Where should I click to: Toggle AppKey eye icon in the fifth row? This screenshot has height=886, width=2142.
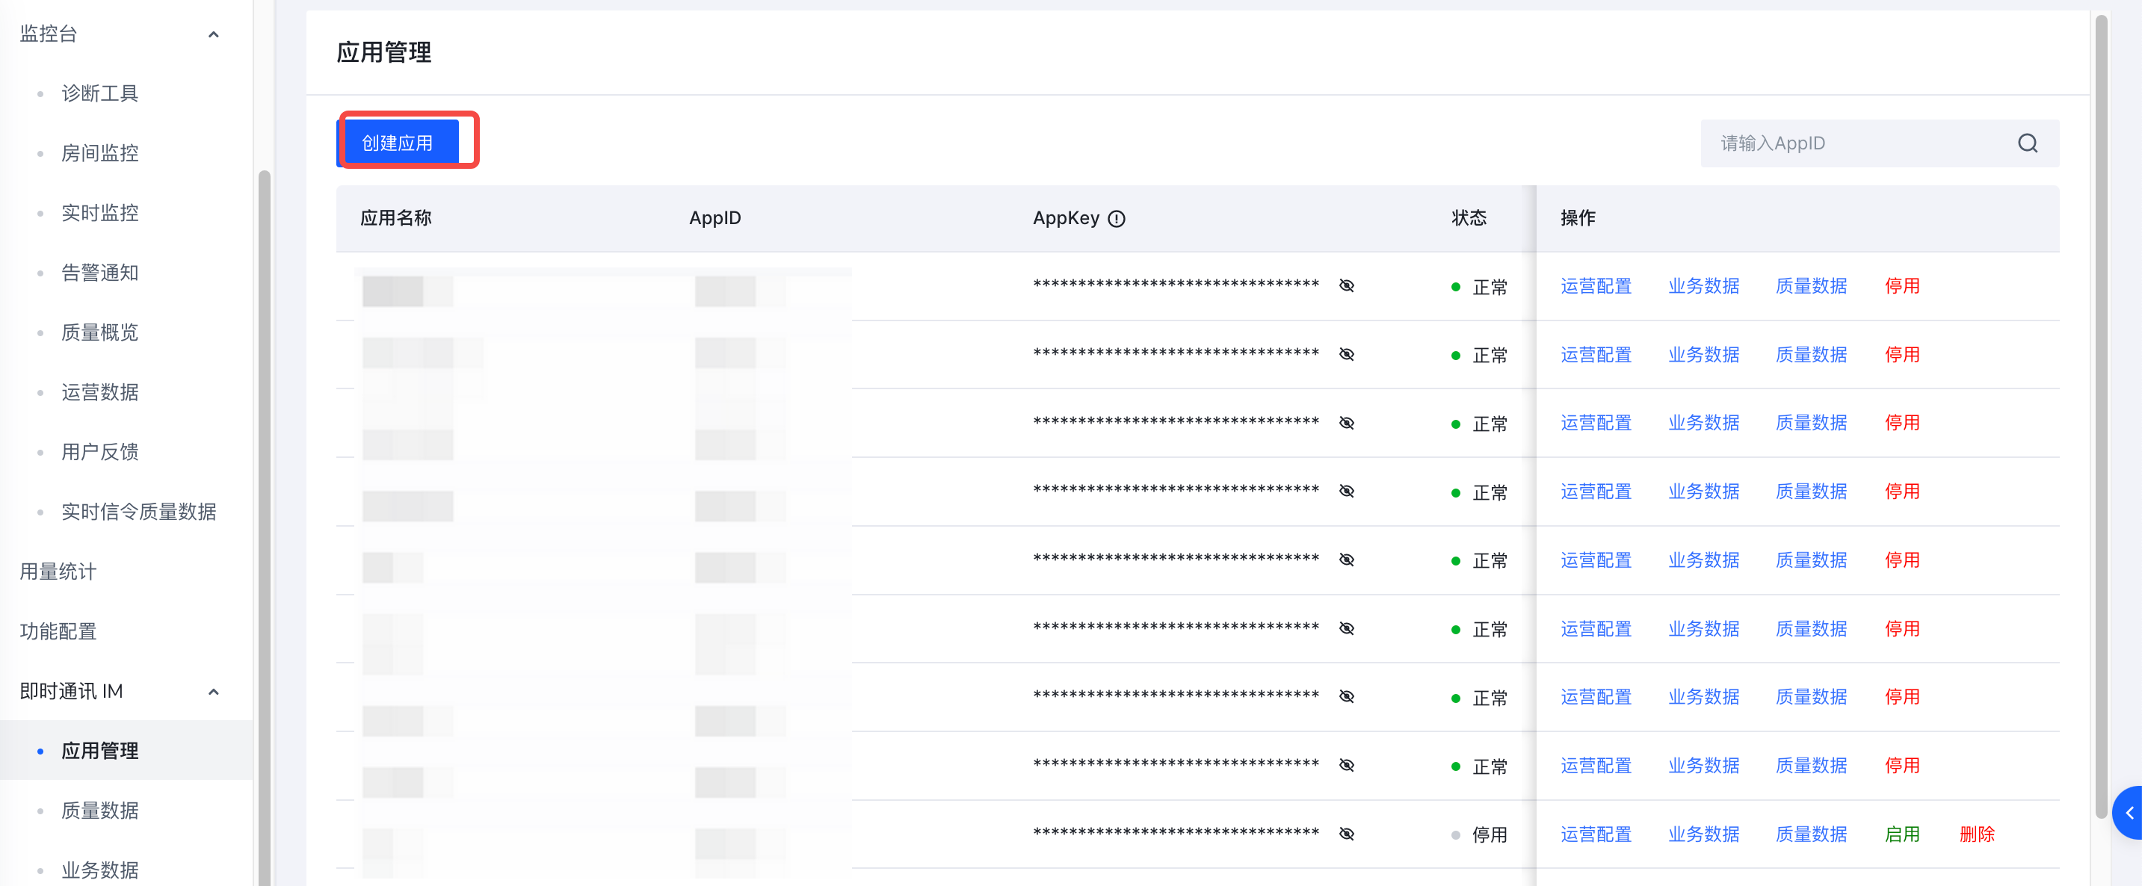tap(1346, 560)
